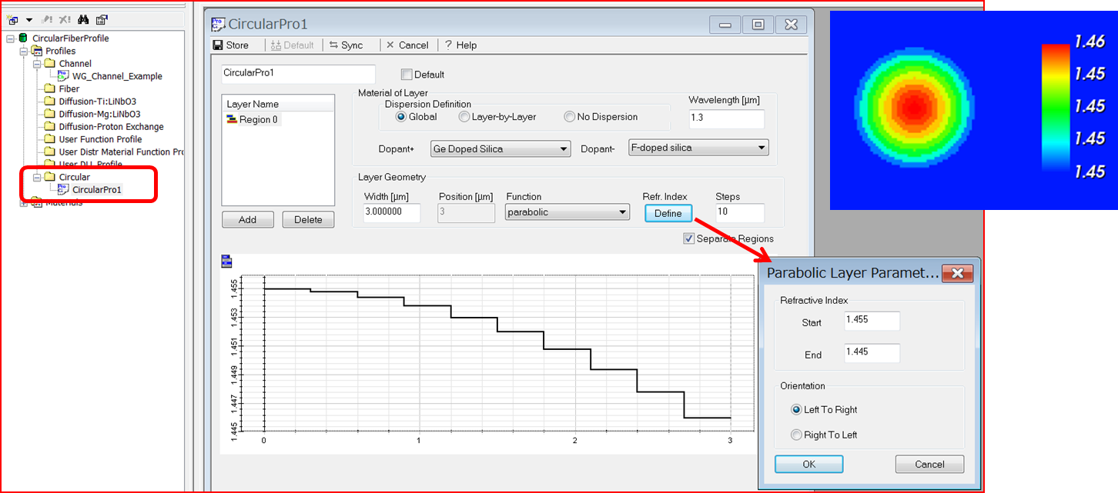
Task: Collapse the Profiles folder in the tree
Action: coord(25,50)
